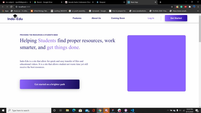Open Landing | IBO2019 bookmark
Image resolution: width=201 pixels, height=113 pixels.
(x=59, y=11)
